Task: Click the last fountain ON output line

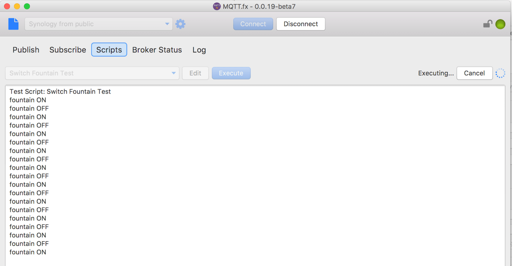Action: (x=28, y=252)
